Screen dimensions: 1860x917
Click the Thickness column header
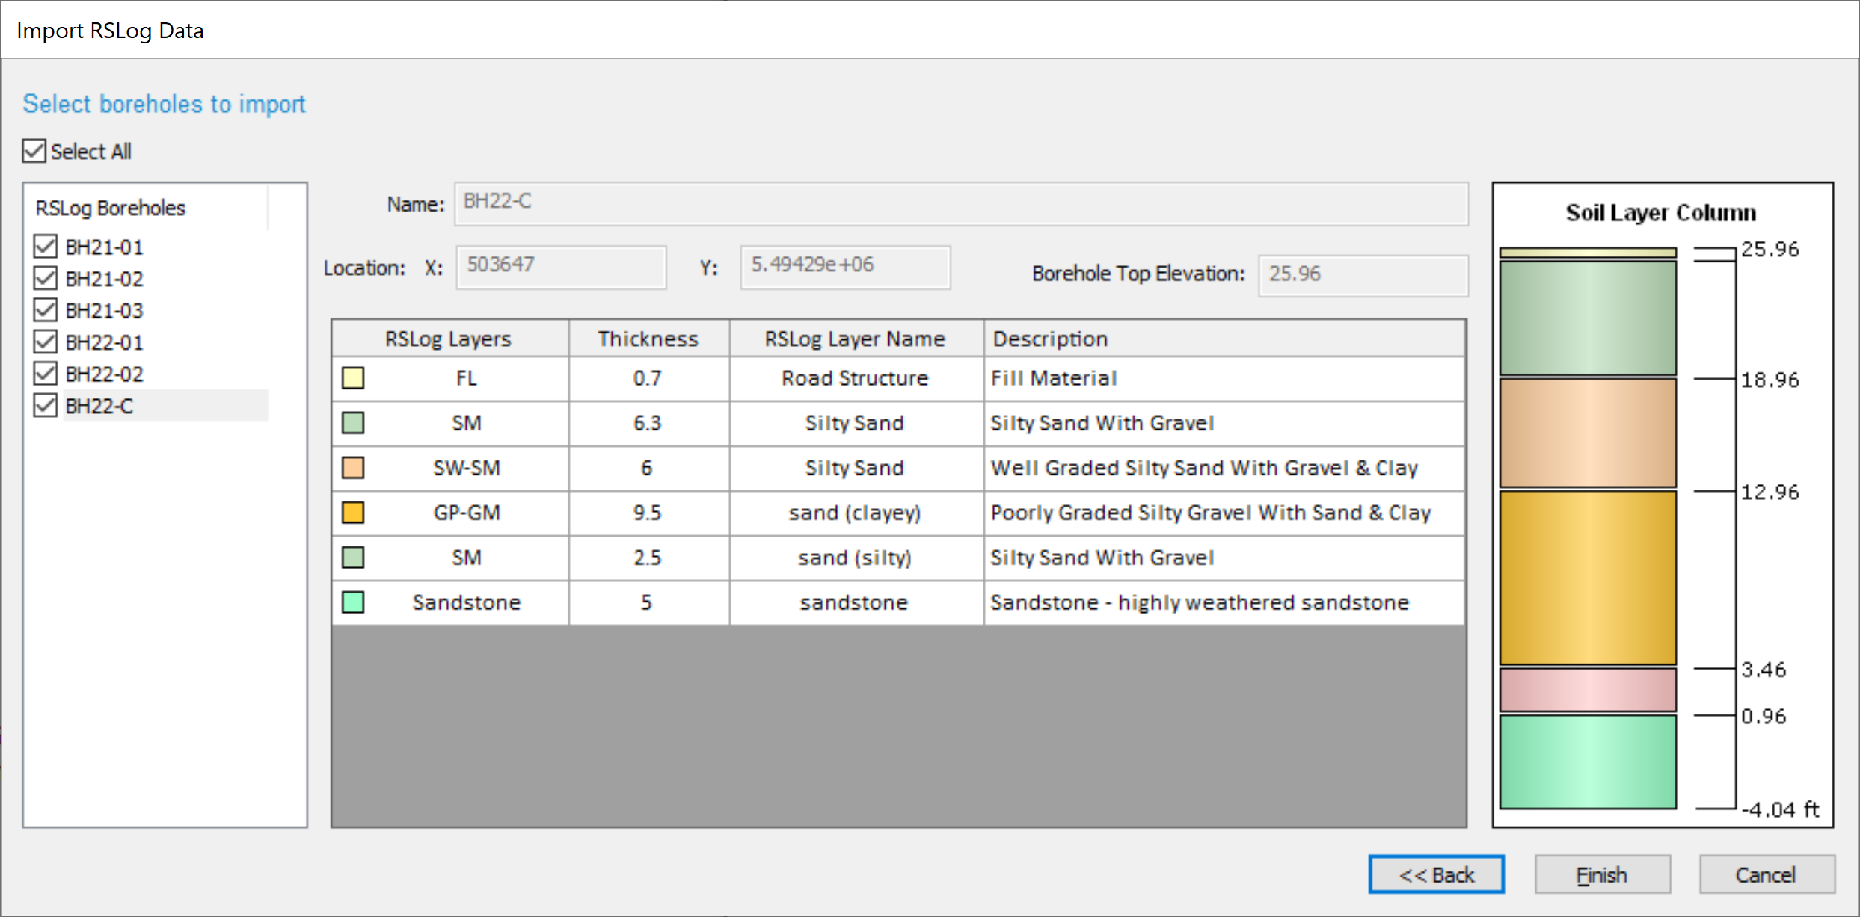click(x=648, y=339)
